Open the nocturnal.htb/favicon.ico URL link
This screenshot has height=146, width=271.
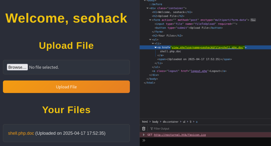tap(180, 135)
